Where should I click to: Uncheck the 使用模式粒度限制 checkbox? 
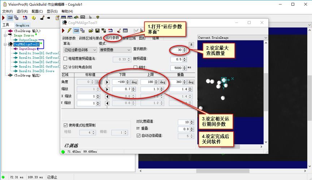click(x=65, y=125)
